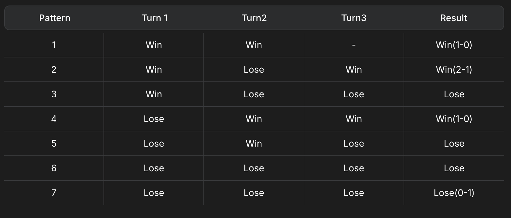
Task: Select the Win(1-0) result in pattern 4 row
Action: pos(454,119)
